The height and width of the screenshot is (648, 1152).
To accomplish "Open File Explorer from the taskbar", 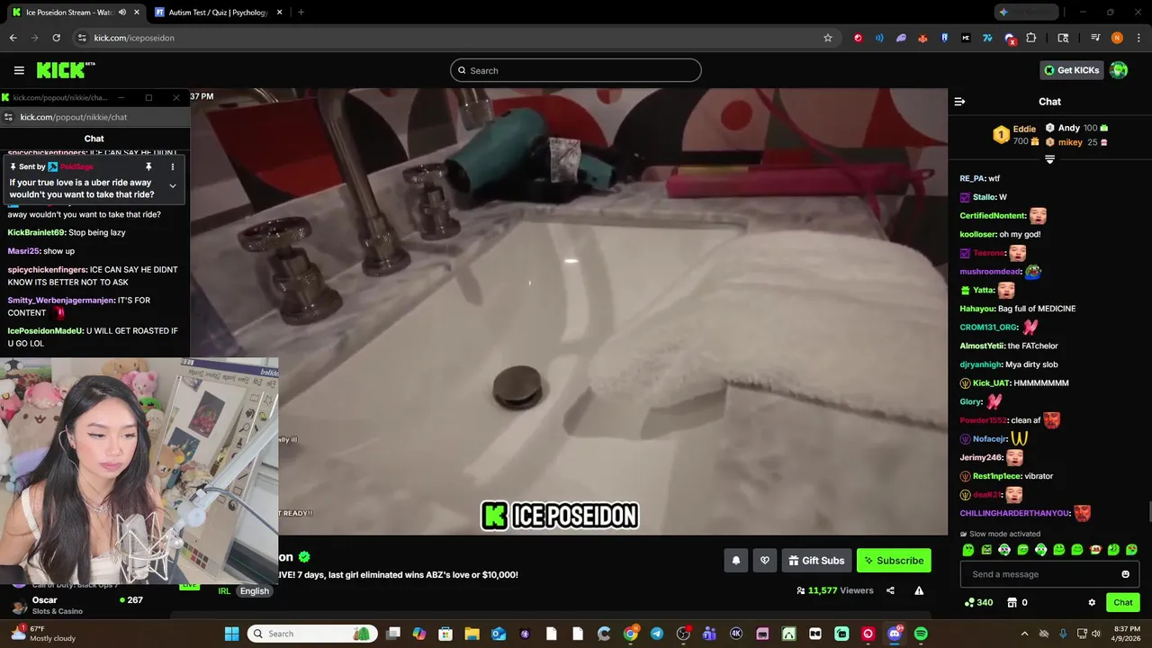I will 472,634.
